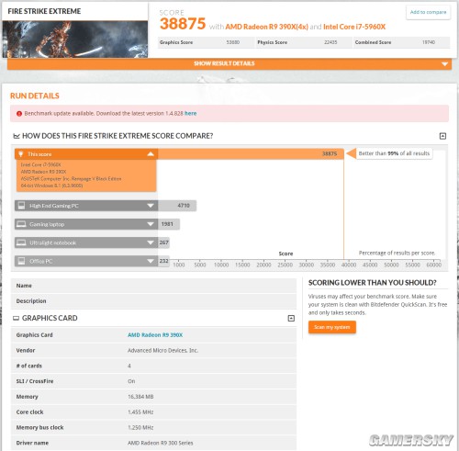The height and width of the screenshot is (451, 459).
Task: Collapse the This score details arrow
Action: tap(151, 153)
